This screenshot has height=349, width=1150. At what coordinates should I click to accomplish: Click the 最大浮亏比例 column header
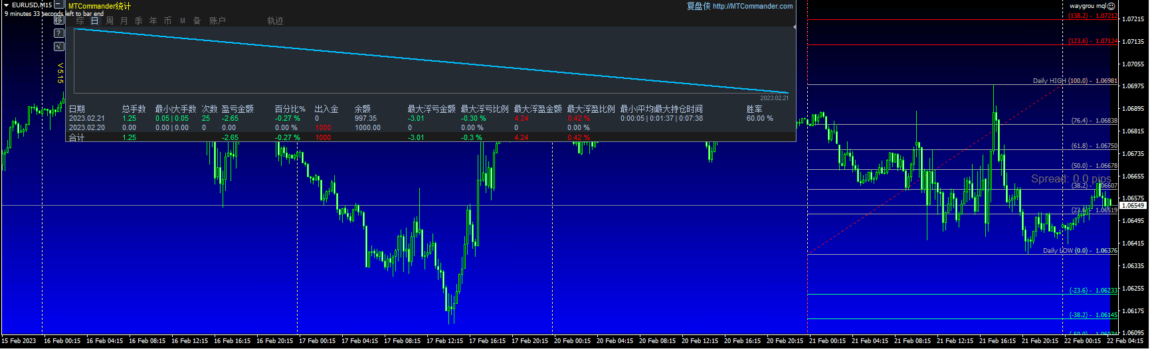[484, 109]
